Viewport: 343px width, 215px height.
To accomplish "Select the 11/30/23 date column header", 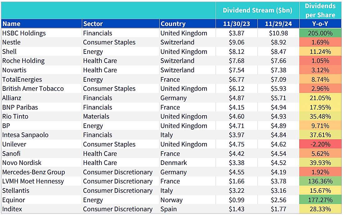I will [236, 24].
